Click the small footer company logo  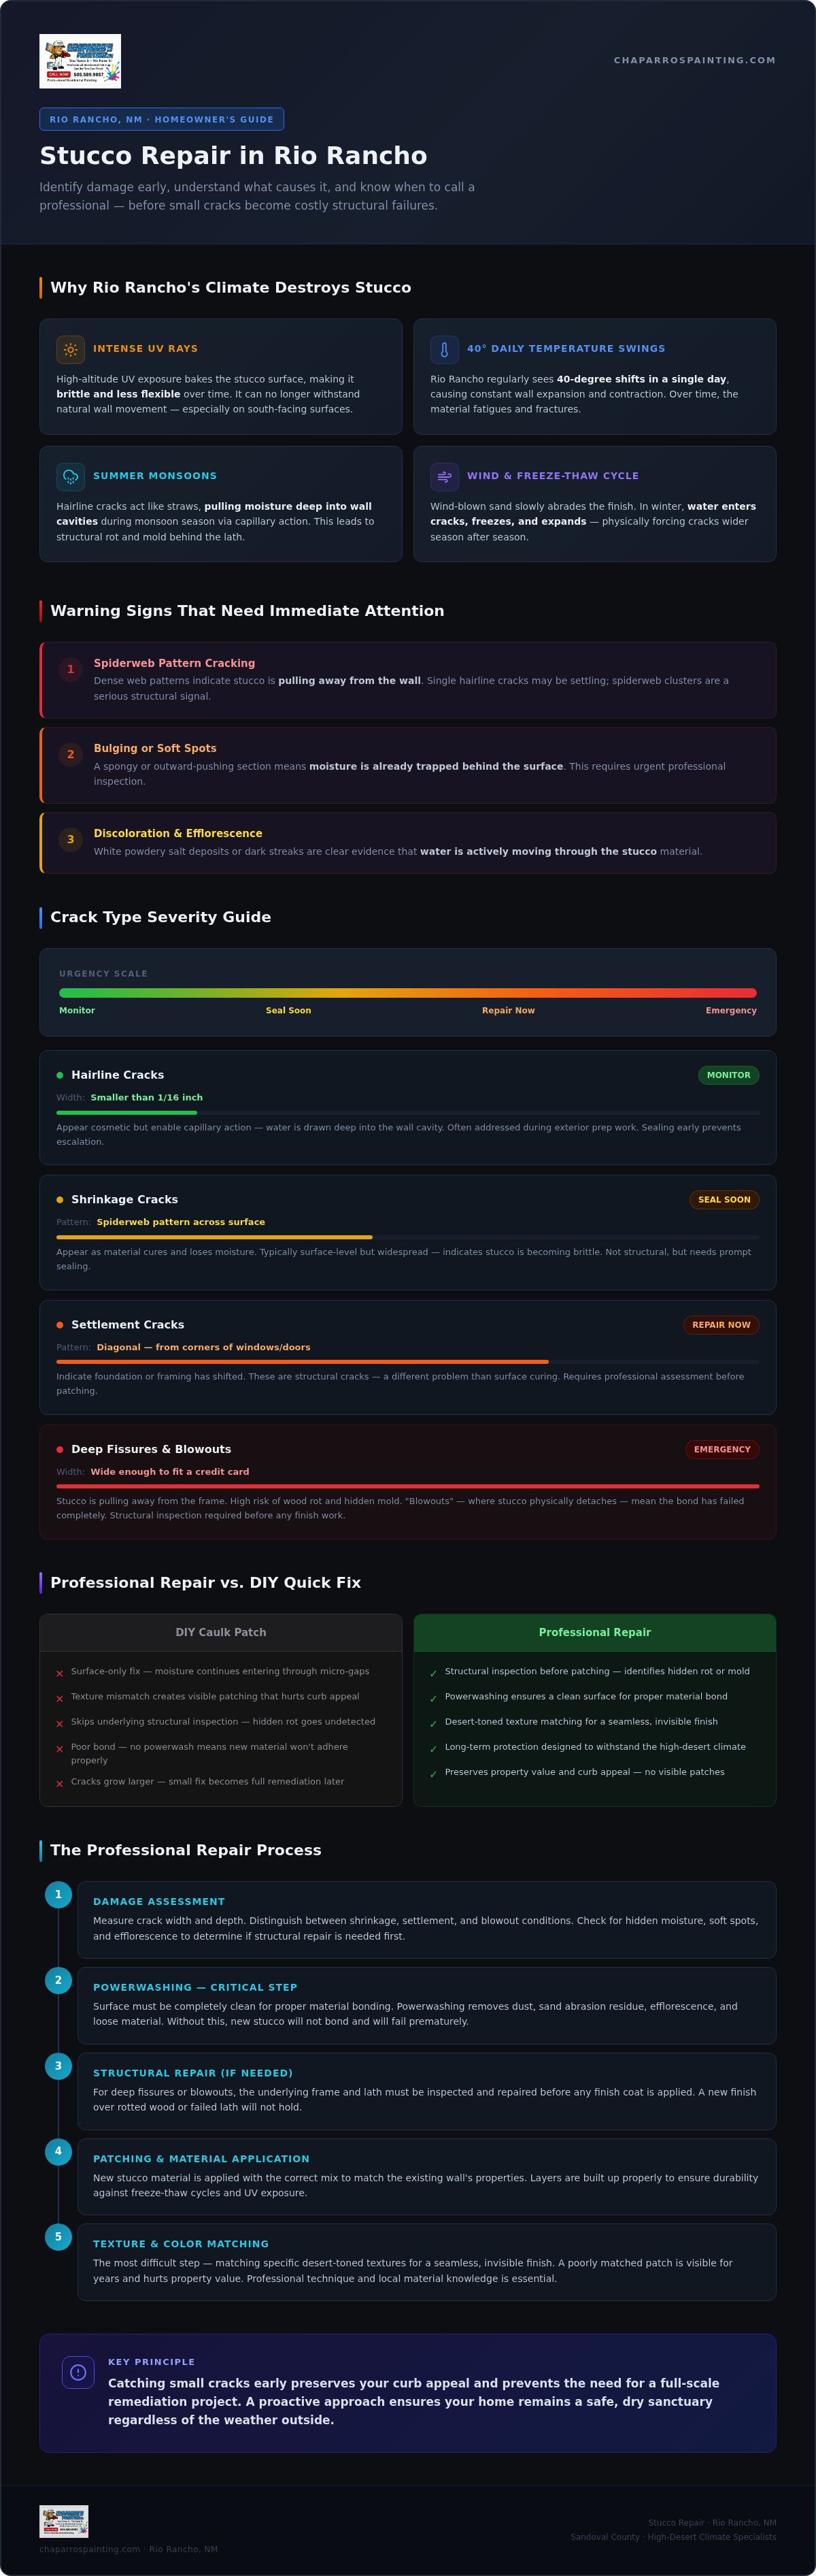(64, 2521)
